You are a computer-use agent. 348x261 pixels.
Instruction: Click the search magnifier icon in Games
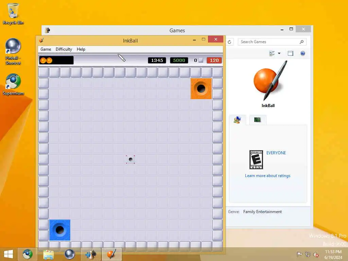coord(301,42)
